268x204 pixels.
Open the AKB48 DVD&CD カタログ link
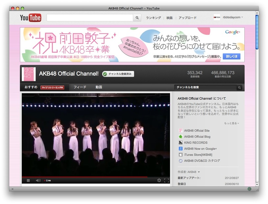tap(202, 161)
